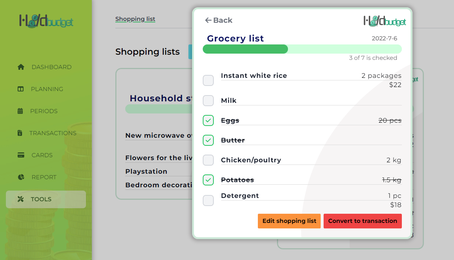The width and height of the screenshot is (454, 260).
Task: Click the Planning icon in sidebar
Action: coord(21,89)
